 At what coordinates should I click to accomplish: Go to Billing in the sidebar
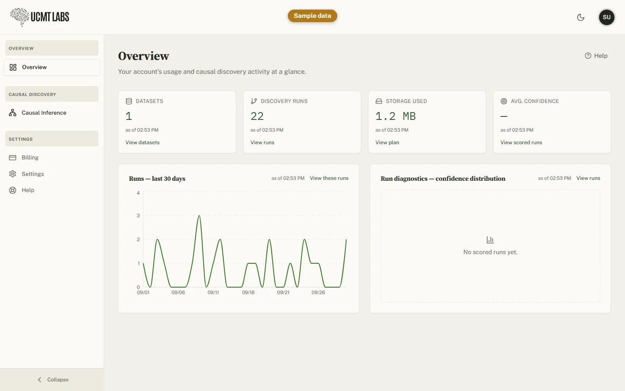click(52, 158)
